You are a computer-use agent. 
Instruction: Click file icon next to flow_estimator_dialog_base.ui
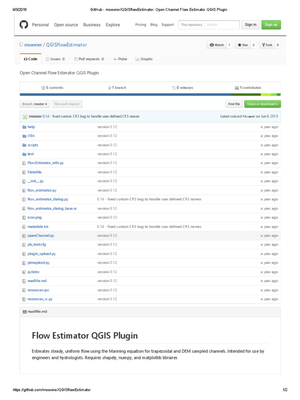[x=24, y=209]
